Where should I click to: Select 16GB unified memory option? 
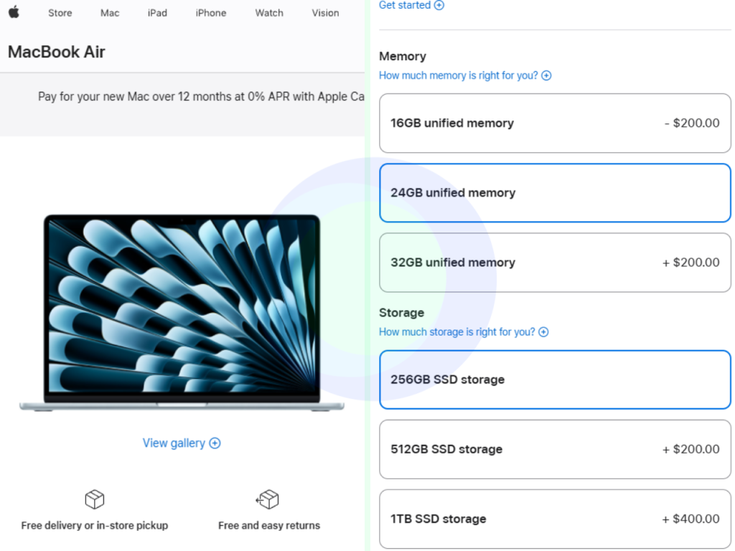tap(555, 123)
